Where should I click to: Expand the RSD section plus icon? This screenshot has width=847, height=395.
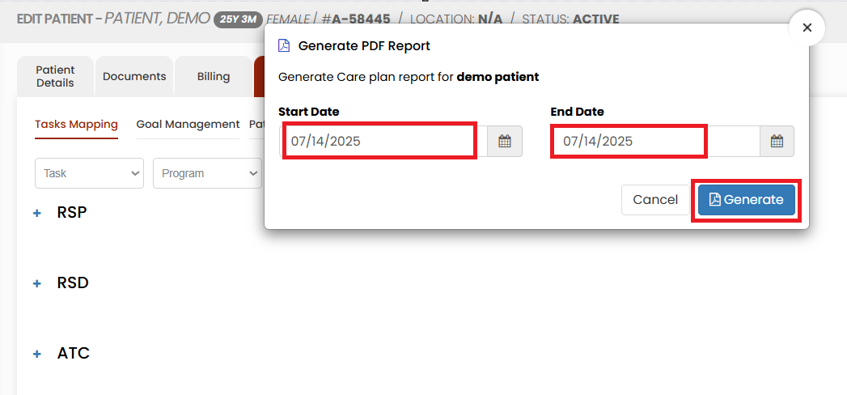click(x=37, y=283)
